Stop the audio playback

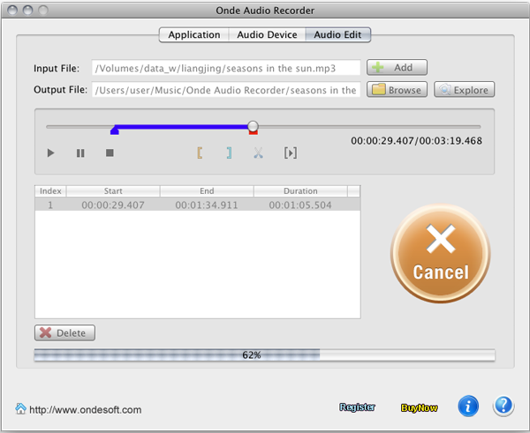(110, 153)
